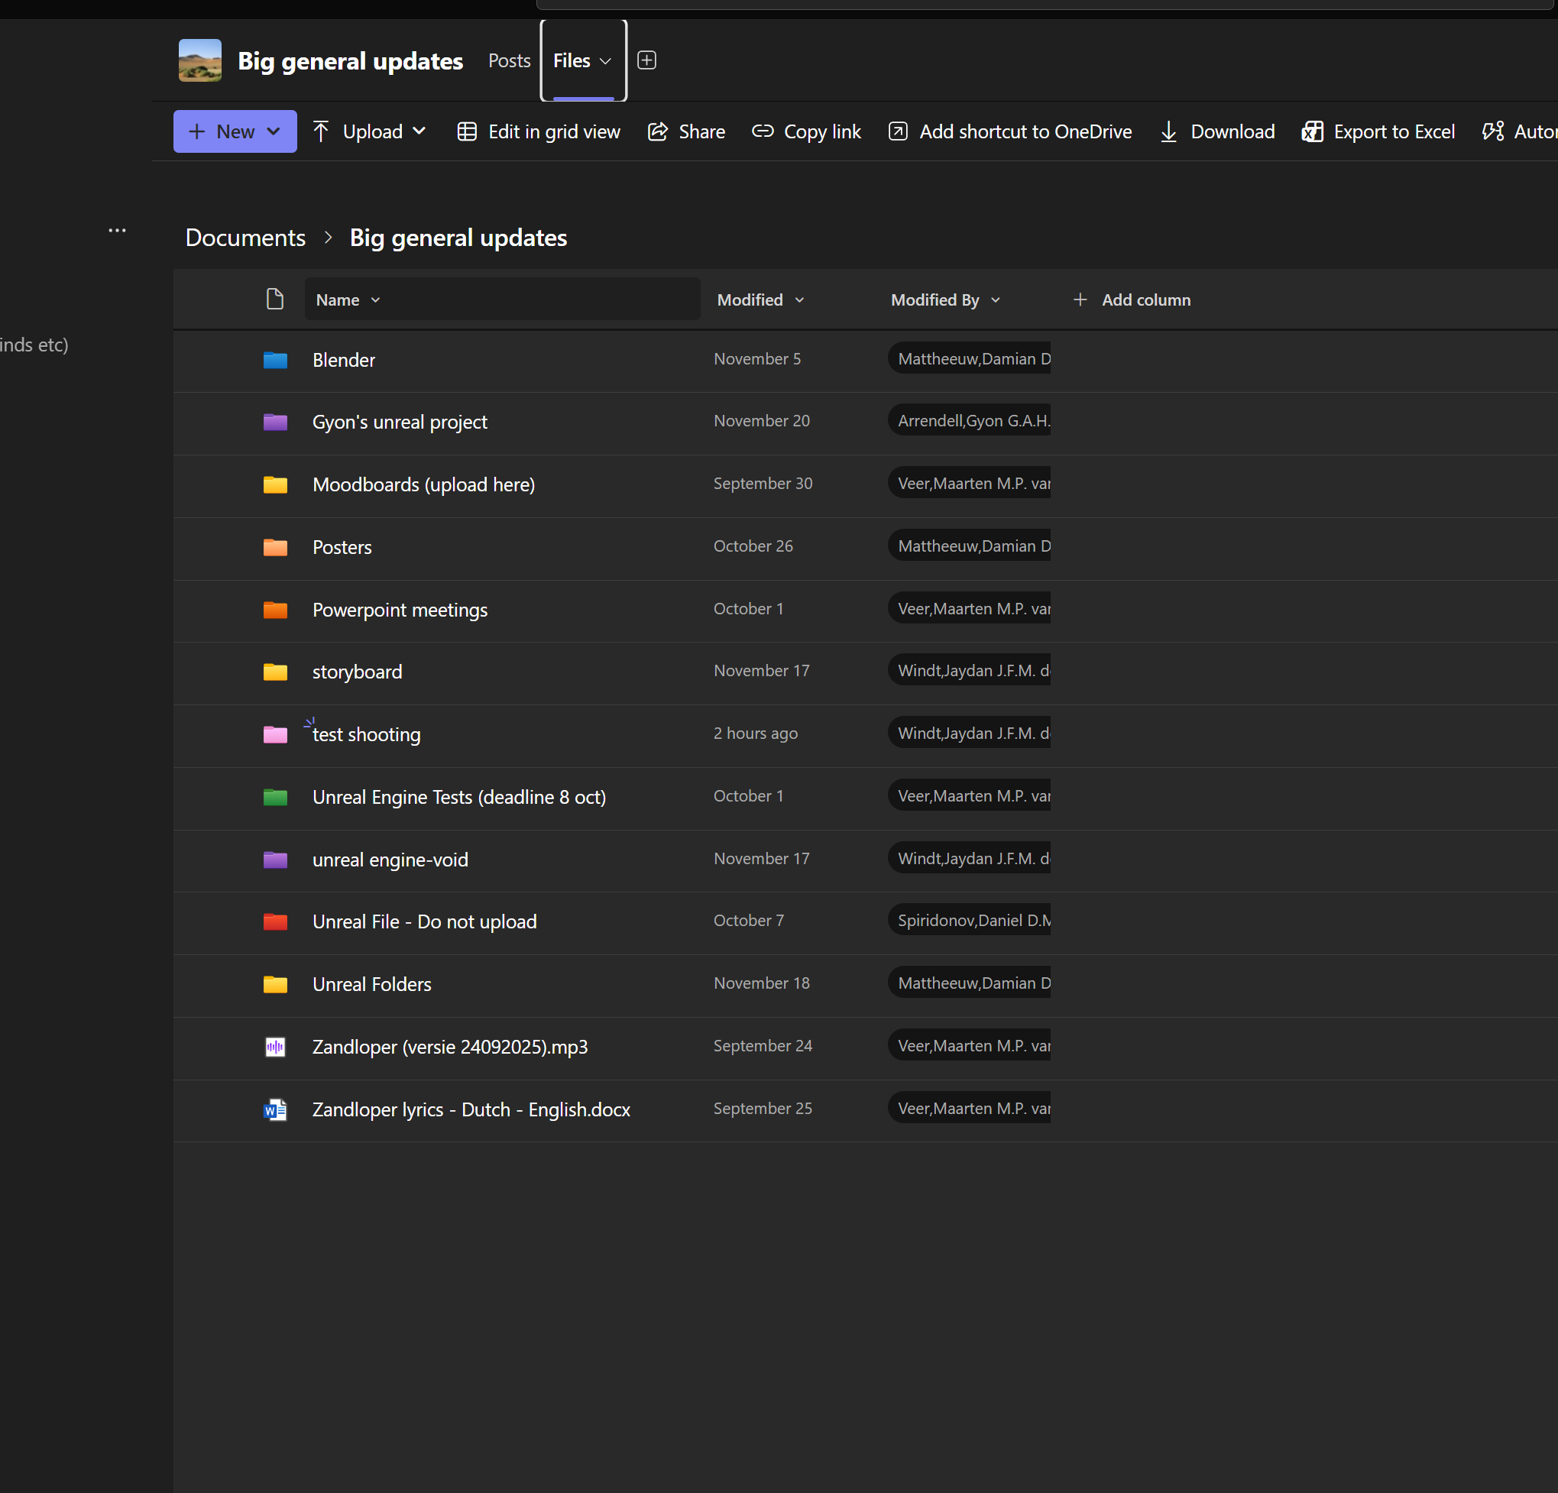Open Zandloper lyrics Dutch English docx
This screenshot has width=1558, height=1493.
coord(471,1109)
